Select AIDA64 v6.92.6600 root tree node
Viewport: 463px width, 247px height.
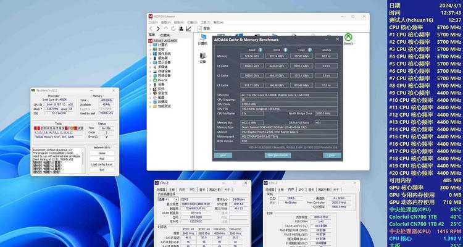coord(163,41)
